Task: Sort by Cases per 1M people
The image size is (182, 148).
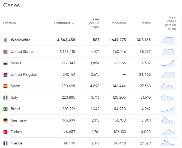Action: [x=95, y=23]
